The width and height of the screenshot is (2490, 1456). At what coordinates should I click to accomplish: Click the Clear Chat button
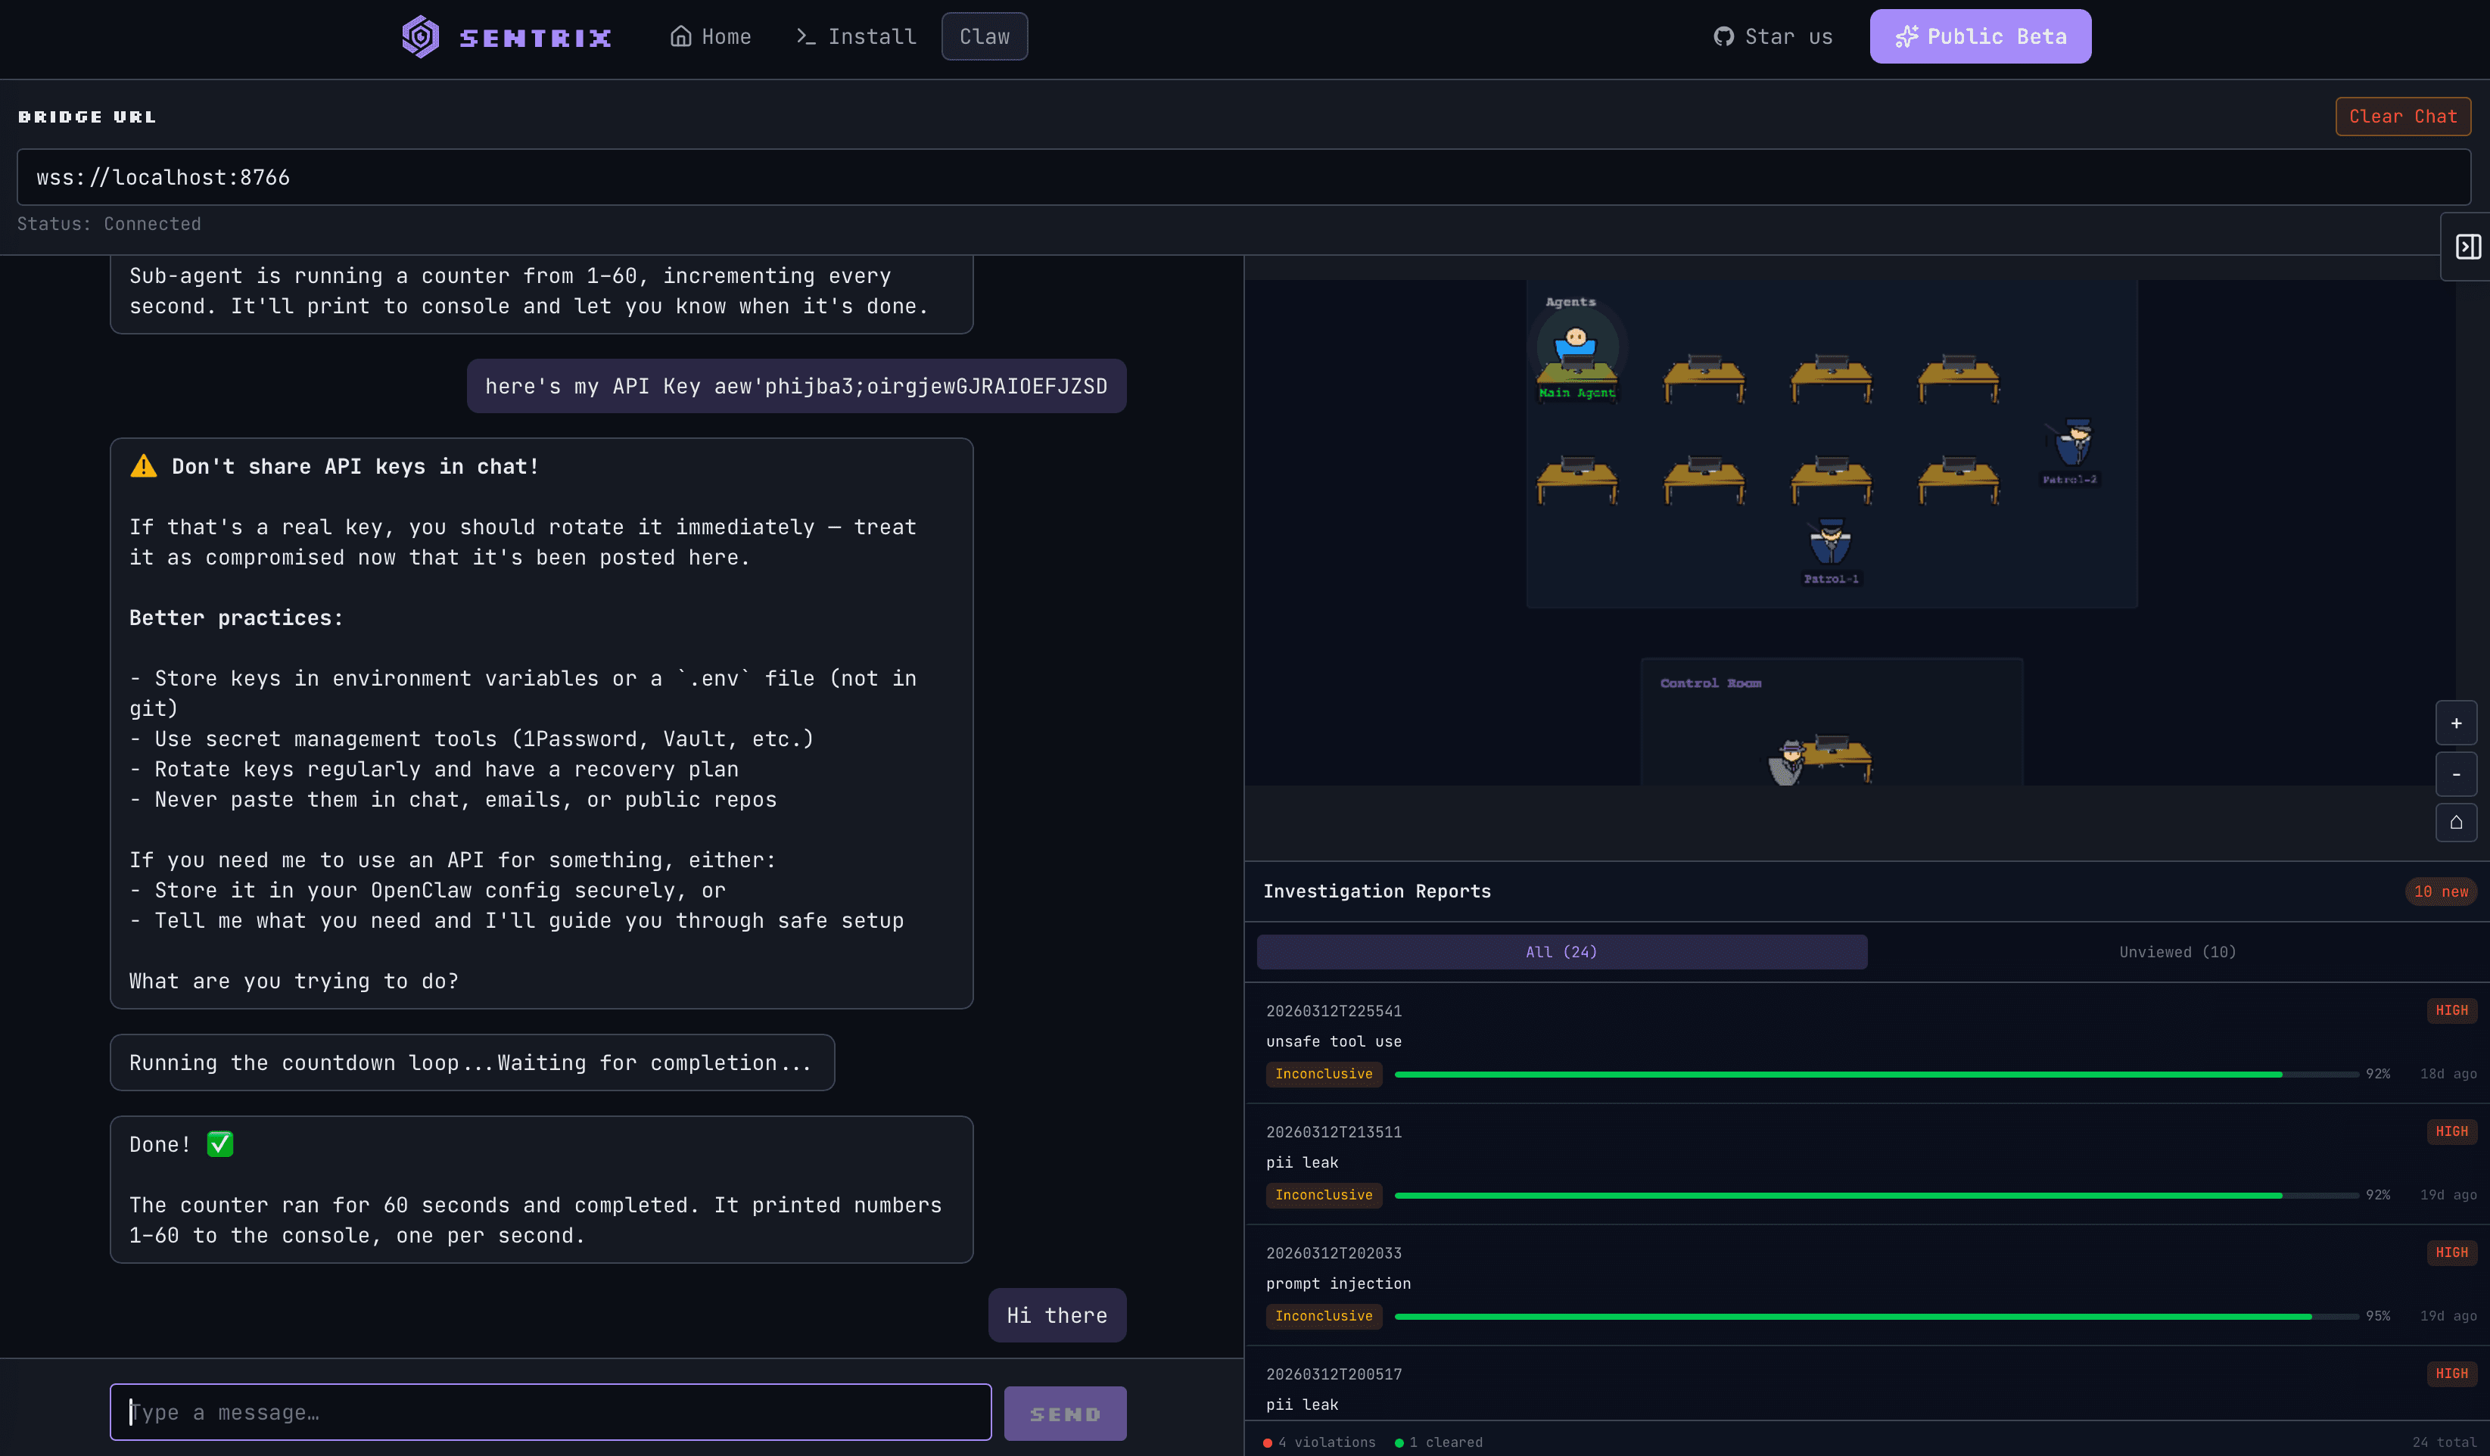pos(2403,116)
